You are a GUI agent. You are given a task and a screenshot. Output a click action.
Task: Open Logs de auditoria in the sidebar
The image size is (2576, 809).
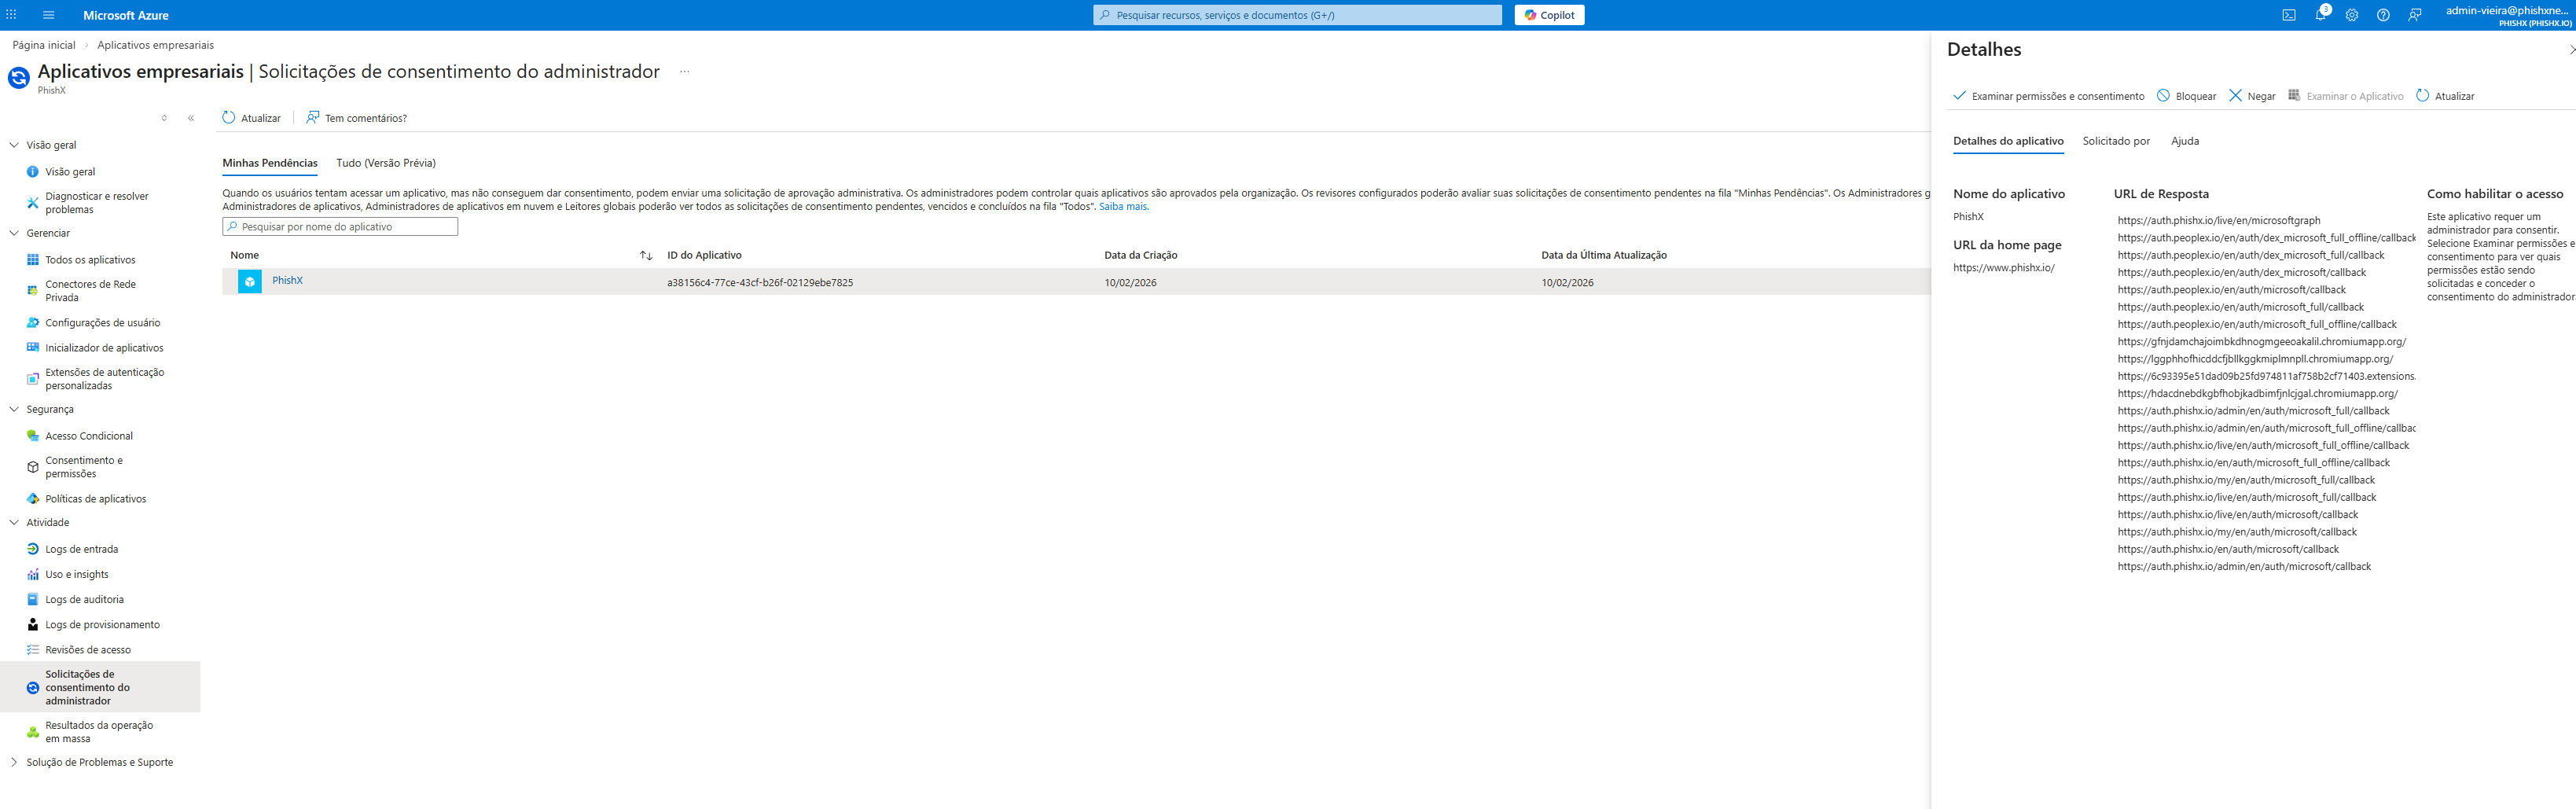[x=84, y=598]
